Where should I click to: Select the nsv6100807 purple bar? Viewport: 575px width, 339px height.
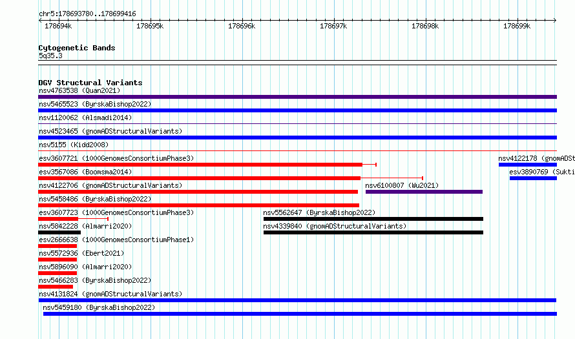click(424, 192)
